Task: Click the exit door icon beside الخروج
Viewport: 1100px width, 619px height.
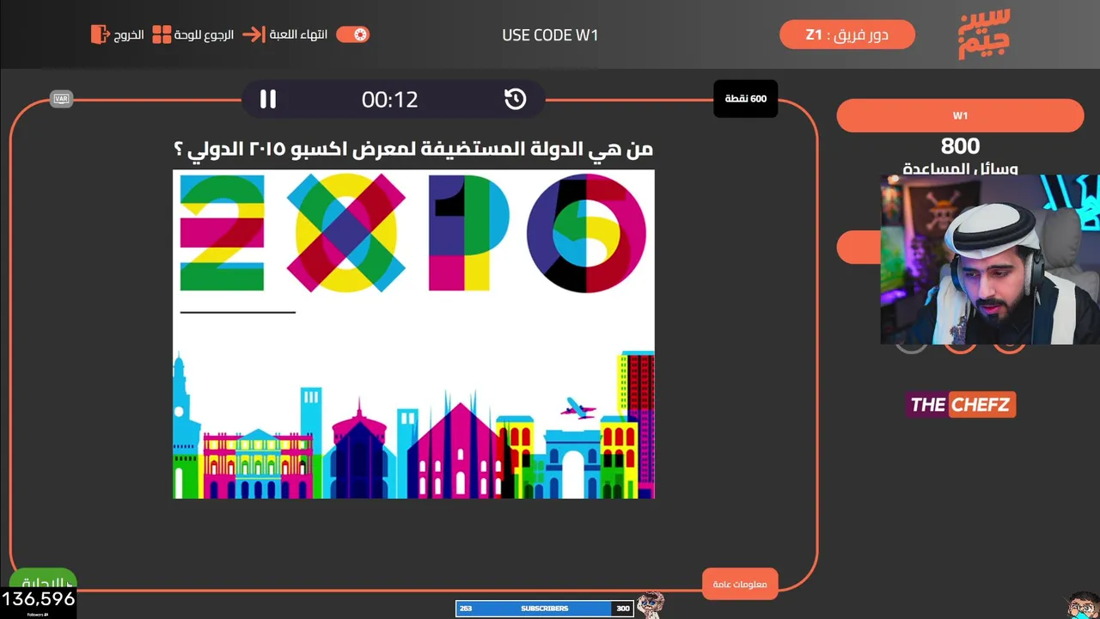Action: click(x=100, y=34)
